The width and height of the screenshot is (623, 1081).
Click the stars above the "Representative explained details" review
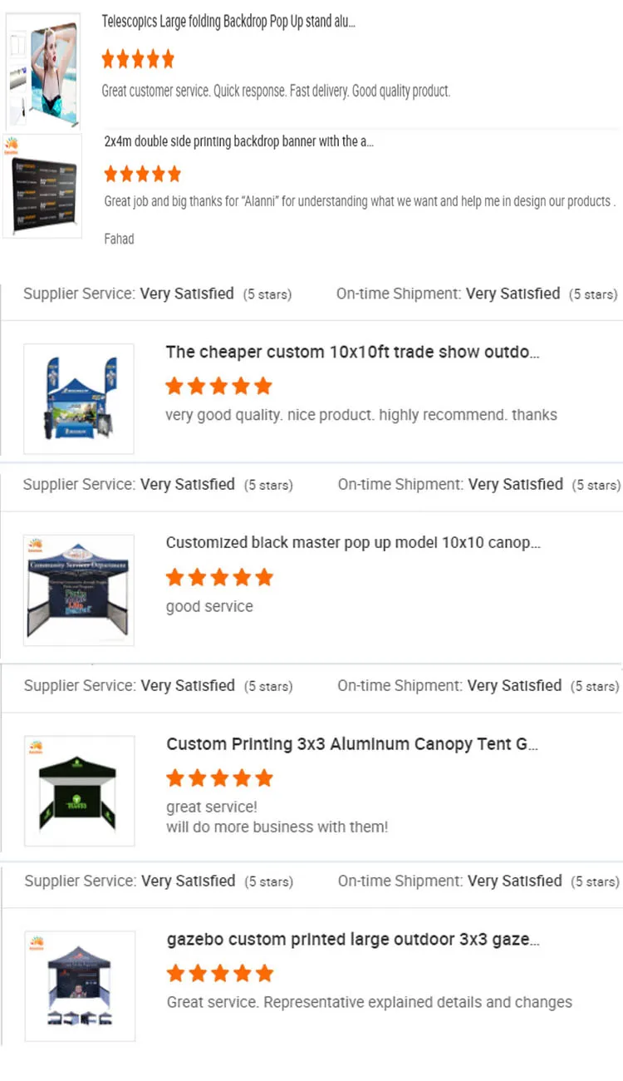coord(219,973)
